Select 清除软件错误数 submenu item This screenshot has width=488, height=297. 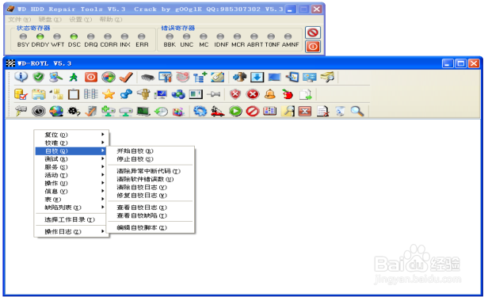[x=151, y=179]
